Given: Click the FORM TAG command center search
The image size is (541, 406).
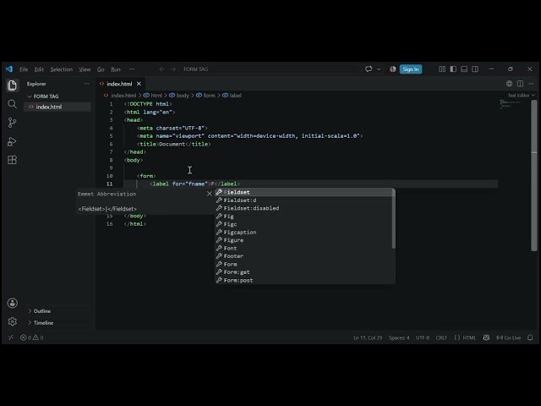Looking at the screenshot, I should 270,69.
